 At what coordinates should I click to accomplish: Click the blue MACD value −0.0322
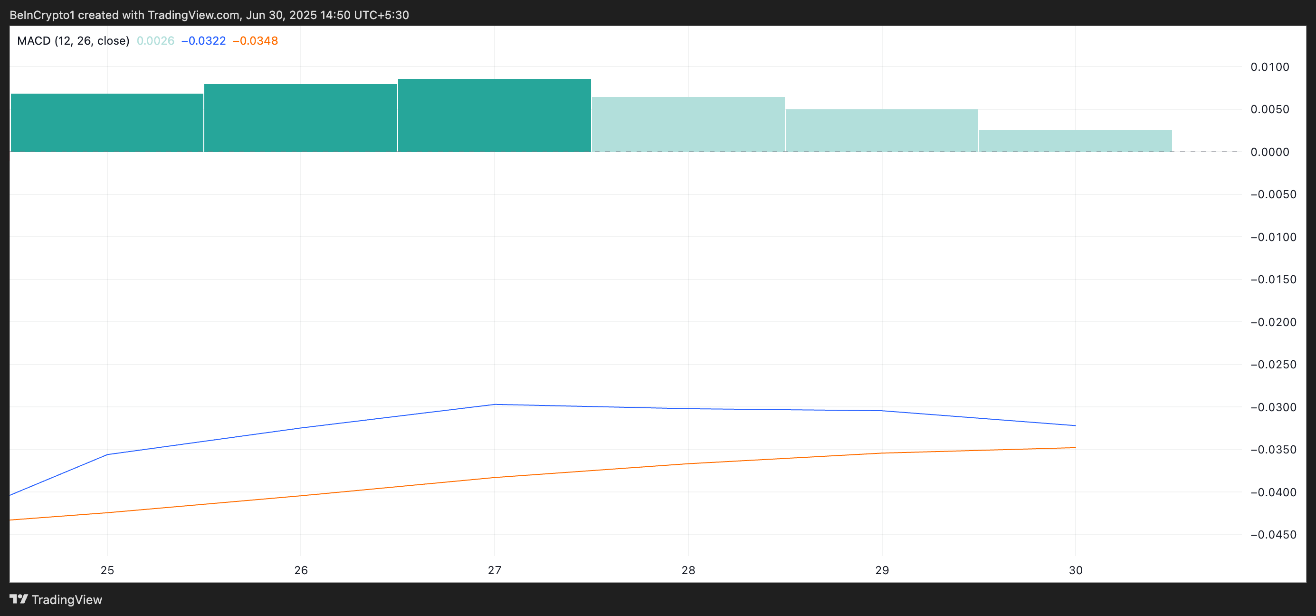203,41
